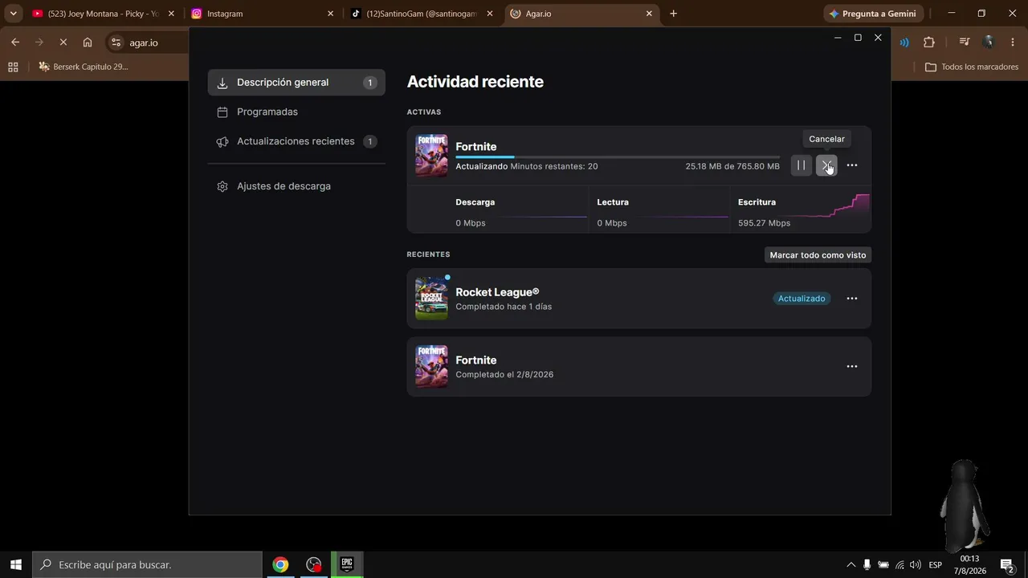Click the megaphone icon beside Actualizaciones recientes
Viewport: 1028px width, 578px height.
coord(222,142)
